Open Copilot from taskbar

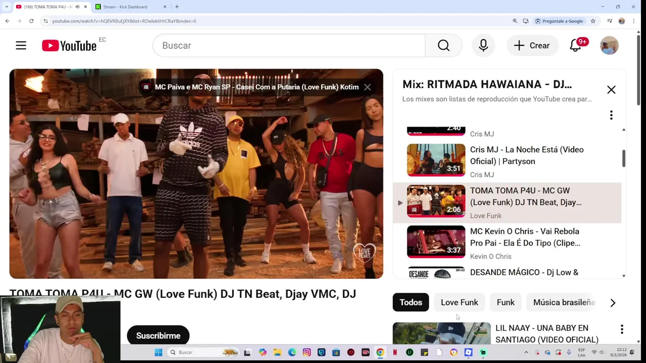262,352
